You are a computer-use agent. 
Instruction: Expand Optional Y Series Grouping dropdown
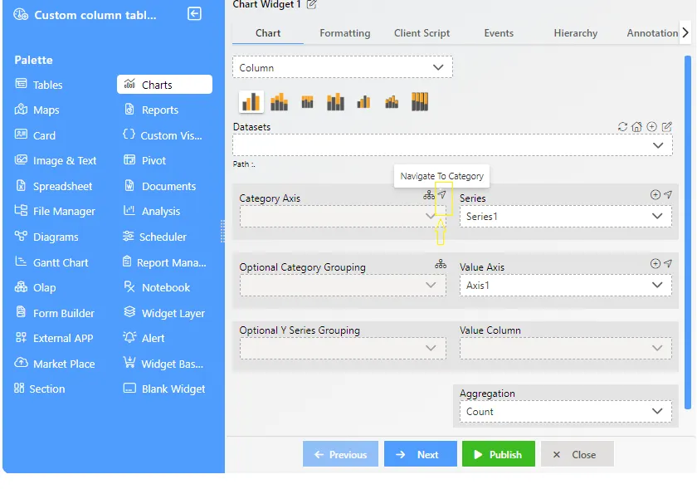(x=342, y=349)
